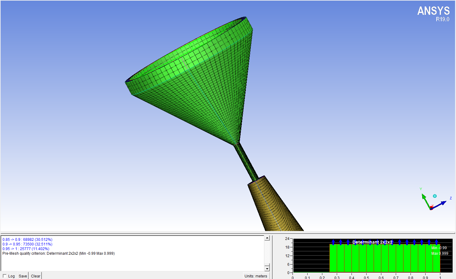Click the thin stem connecting funnel and cone
This screenshot has width=456, height=279.
[x=246, y=162]
